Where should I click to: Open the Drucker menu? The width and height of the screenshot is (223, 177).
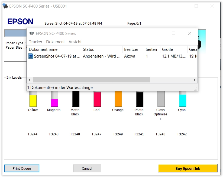click(35, 42)
